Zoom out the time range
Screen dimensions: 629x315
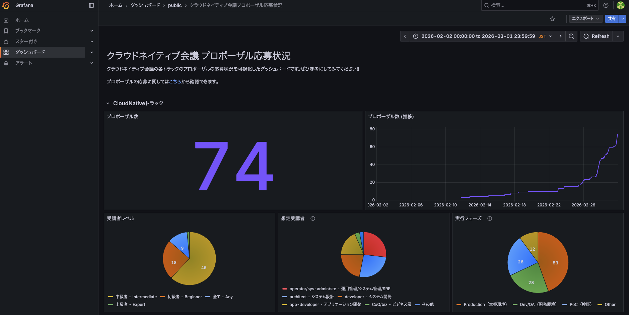coord(571,36)
